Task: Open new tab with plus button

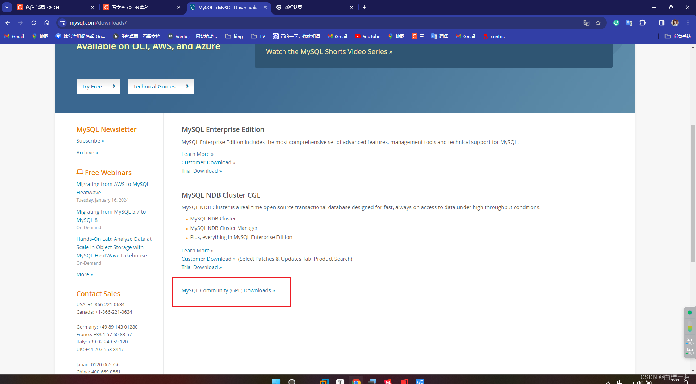Action: [365, 7]
